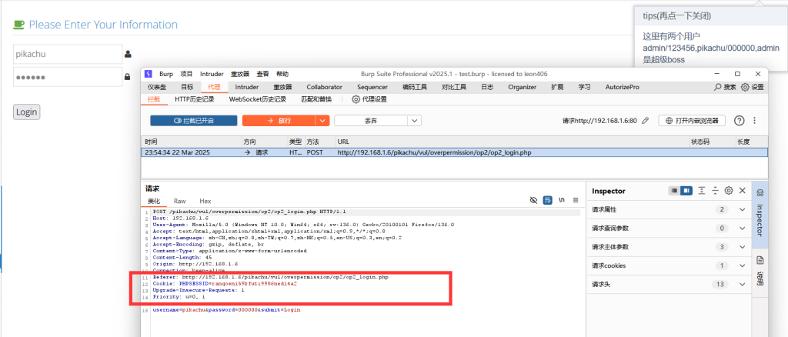The width and height of the screenshot is (788, 337).
Task: Open the 项目 menu
Action: (x=186, y=74)
